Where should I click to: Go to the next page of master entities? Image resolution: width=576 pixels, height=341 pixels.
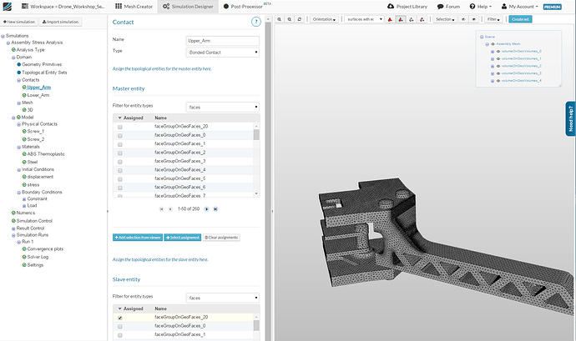206,208
